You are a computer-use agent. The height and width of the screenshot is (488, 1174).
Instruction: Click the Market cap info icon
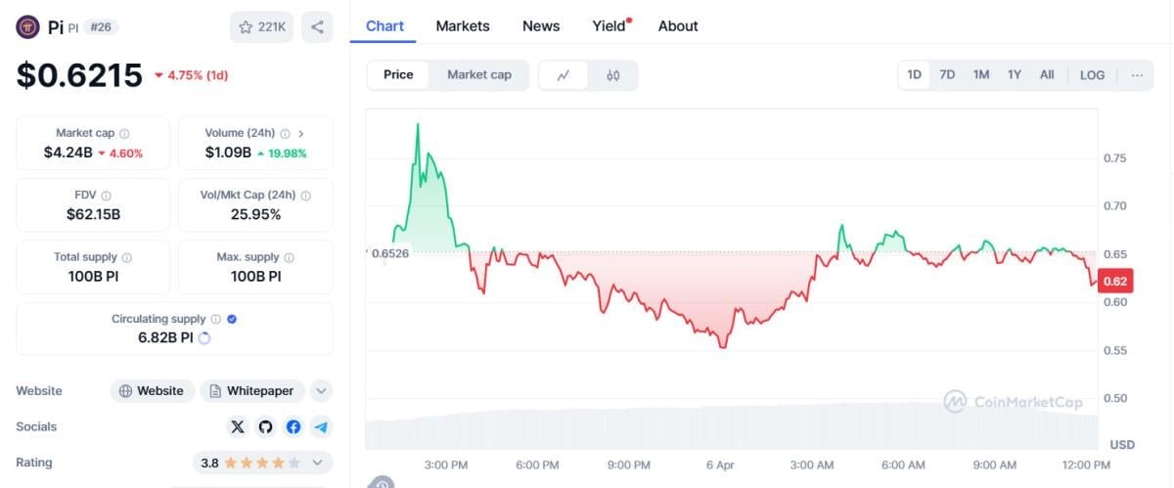(x=124, y=133)
